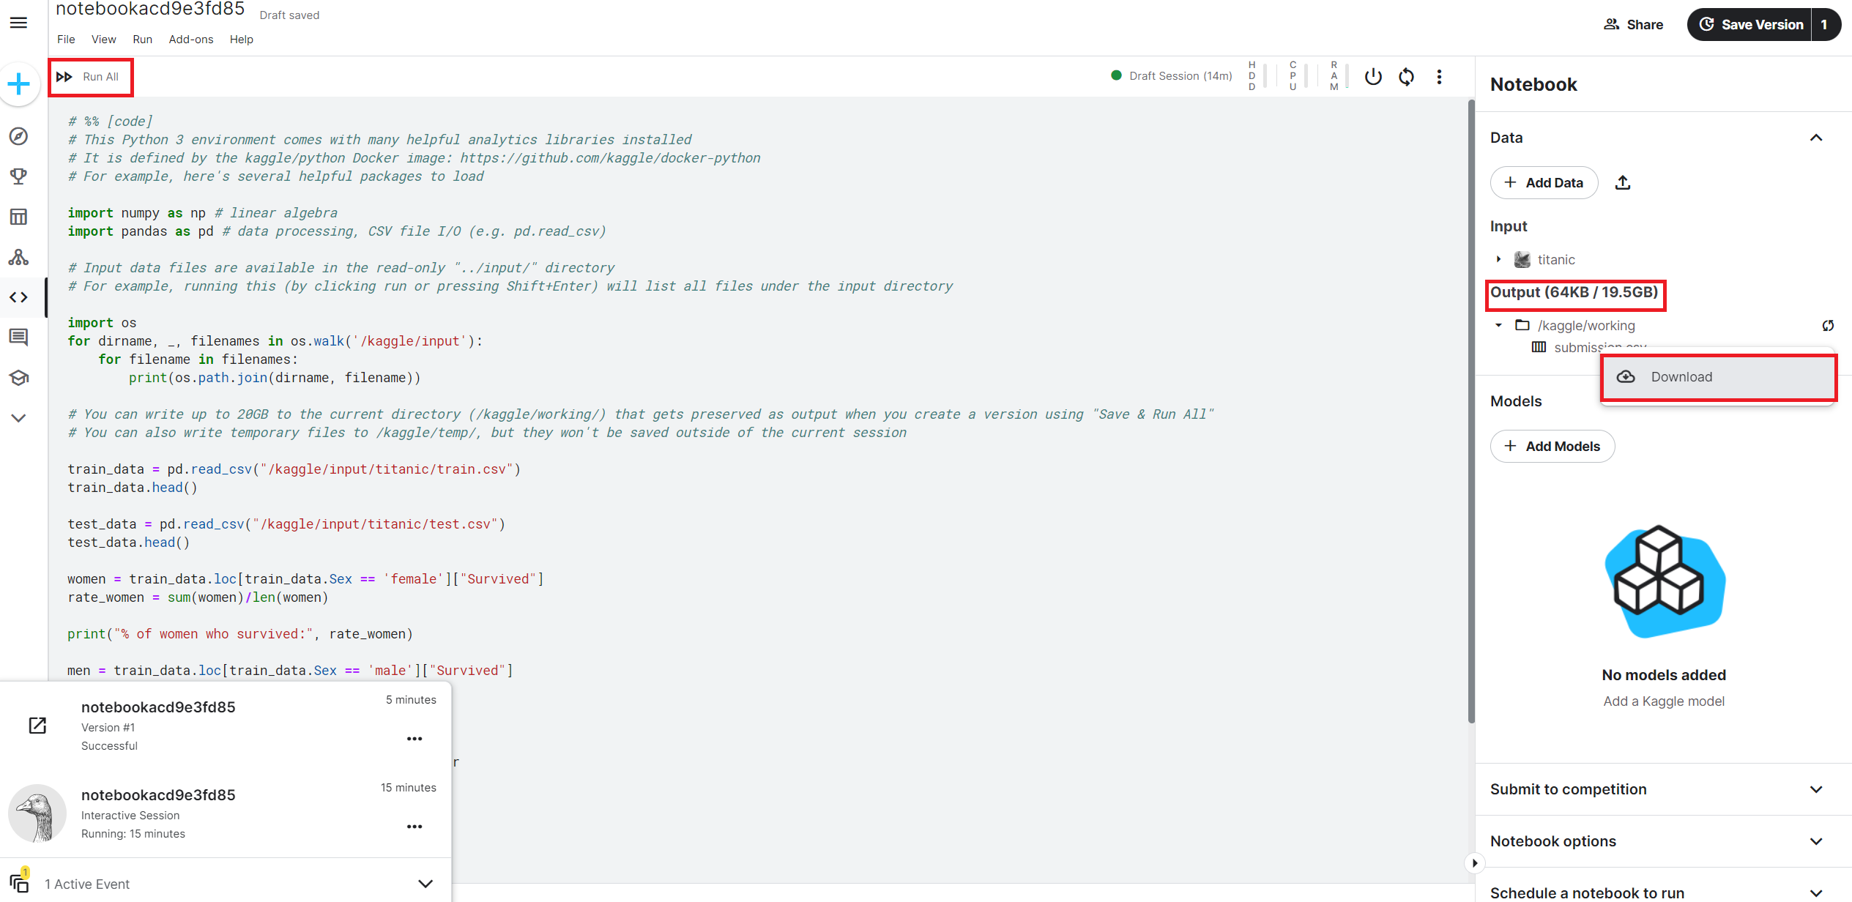
Task: Expand Submit to competition section
Action: [x=1816, y=789]
